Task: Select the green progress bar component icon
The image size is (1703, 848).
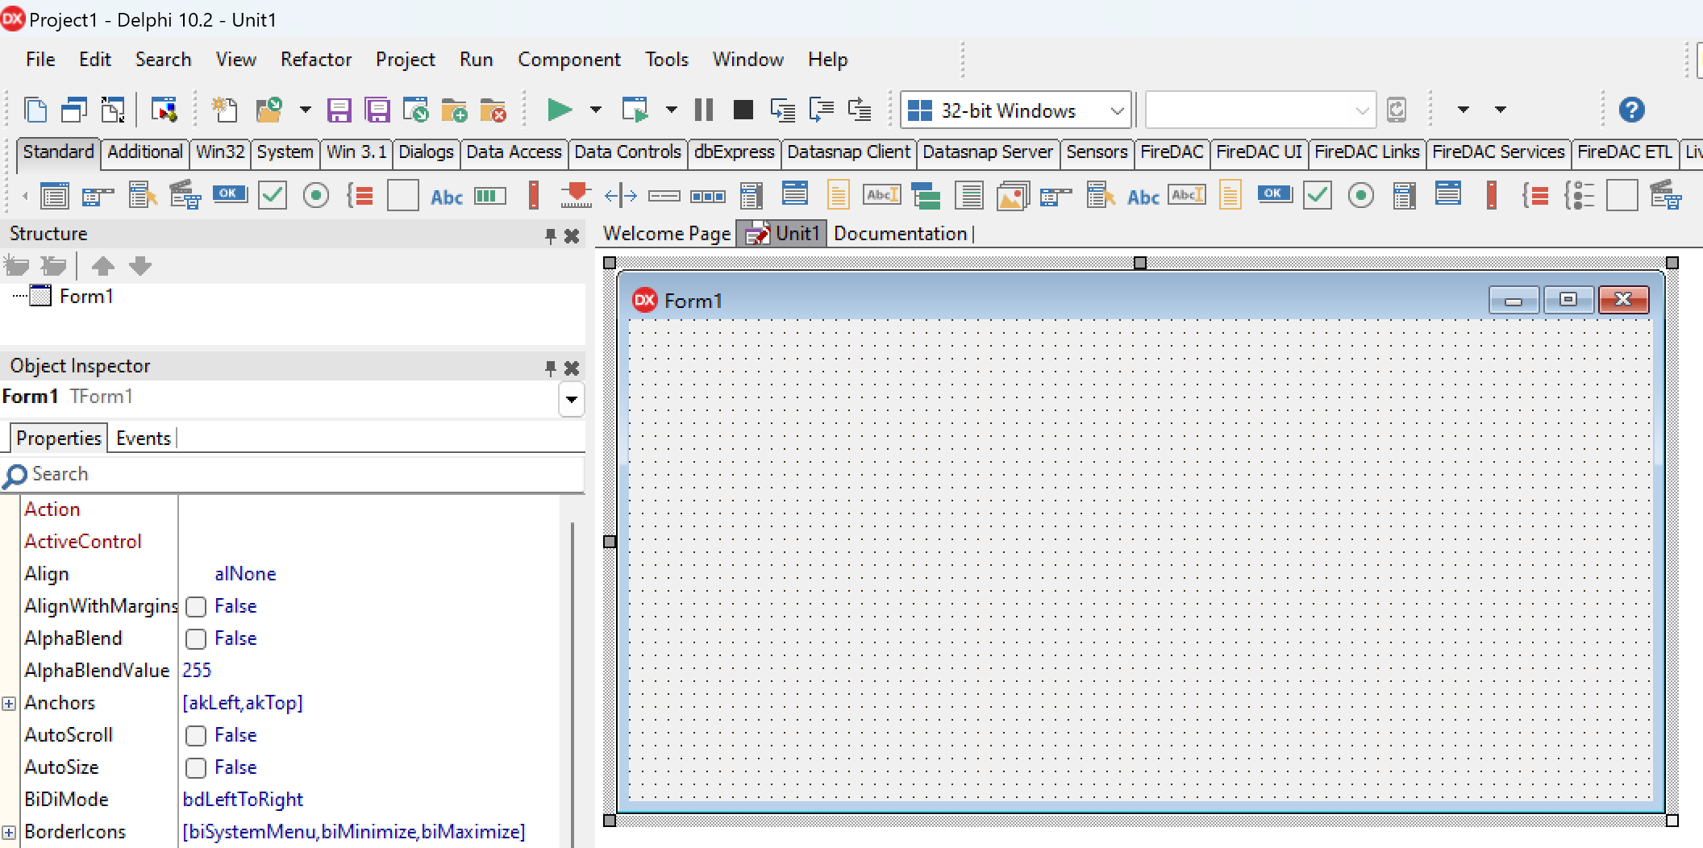Action: pos(490,196)
